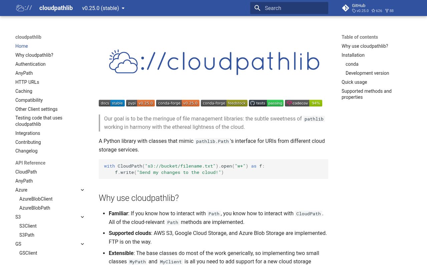The height and width of the screenshot is (267, 427).
Task: Click the 'Why use cloudpathlib?' heading
Action: click(139, 198)
